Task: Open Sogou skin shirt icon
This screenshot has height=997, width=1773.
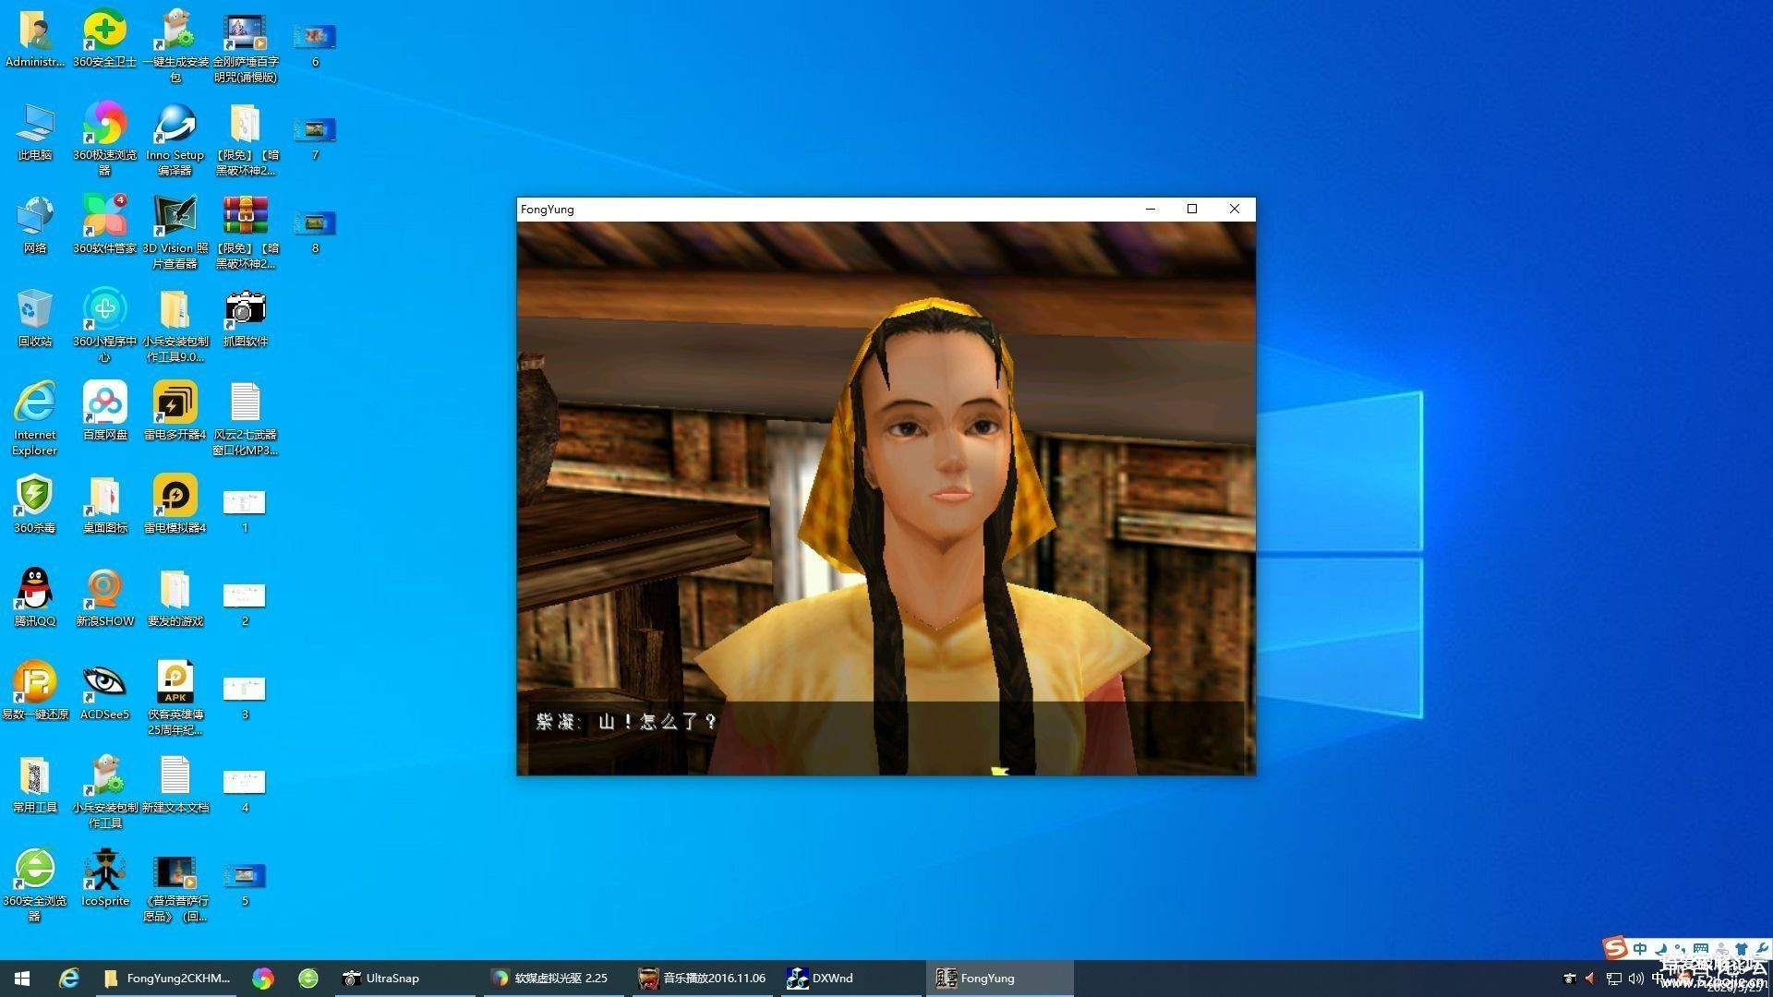Action: (1741, 949)
